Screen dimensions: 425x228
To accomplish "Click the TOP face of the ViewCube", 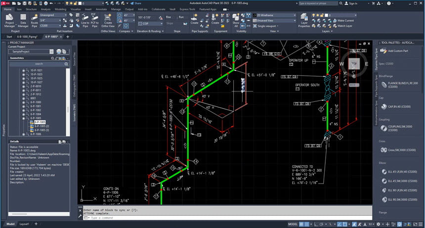I will pyautogui.click(x=354, y=64).
